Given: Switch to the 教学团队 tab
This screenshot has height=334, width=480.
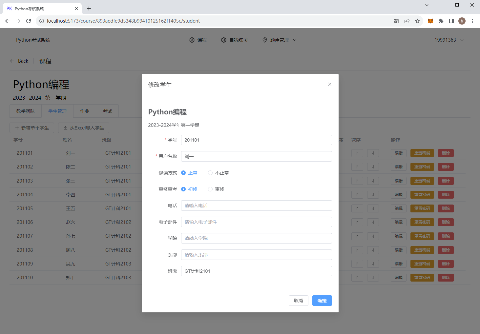Looking at the screenshot, I should pos(26,111).
